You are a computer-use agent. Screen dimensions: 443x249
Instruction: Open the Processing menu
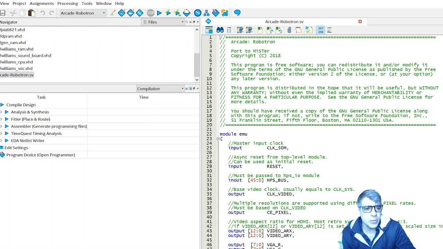click(67, 3)
